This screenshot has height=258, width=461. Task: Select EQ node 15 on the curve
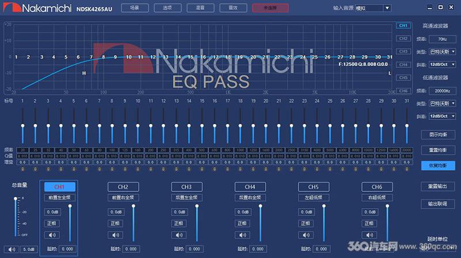[191, 57]
